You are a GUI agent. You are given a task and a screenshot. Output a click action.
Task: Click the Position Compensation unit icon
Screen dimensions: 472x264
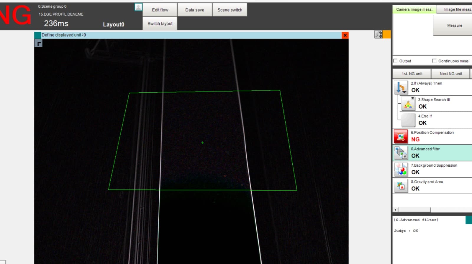pyautogui.click(x=401, y=137)
